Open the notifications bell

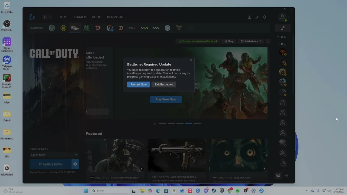click(265, 17)
